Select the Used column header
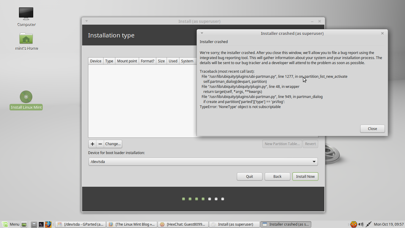This screenshot has height=228, width=405. 173,61
